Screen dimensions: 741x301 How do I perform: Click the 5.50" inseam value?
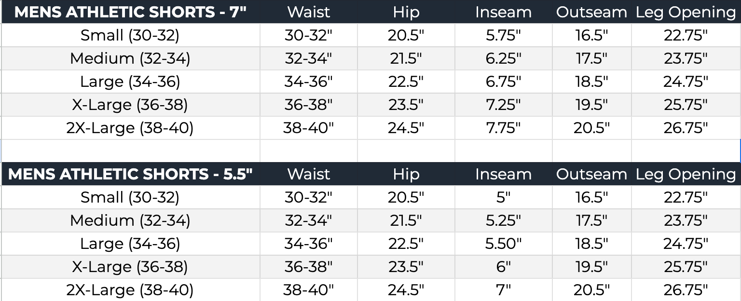click(503, 244)
